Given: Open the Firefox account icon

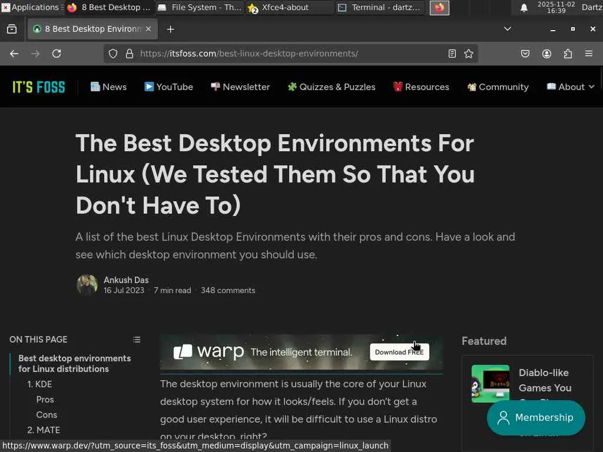Looking at the screenshot, I should 546,54.
